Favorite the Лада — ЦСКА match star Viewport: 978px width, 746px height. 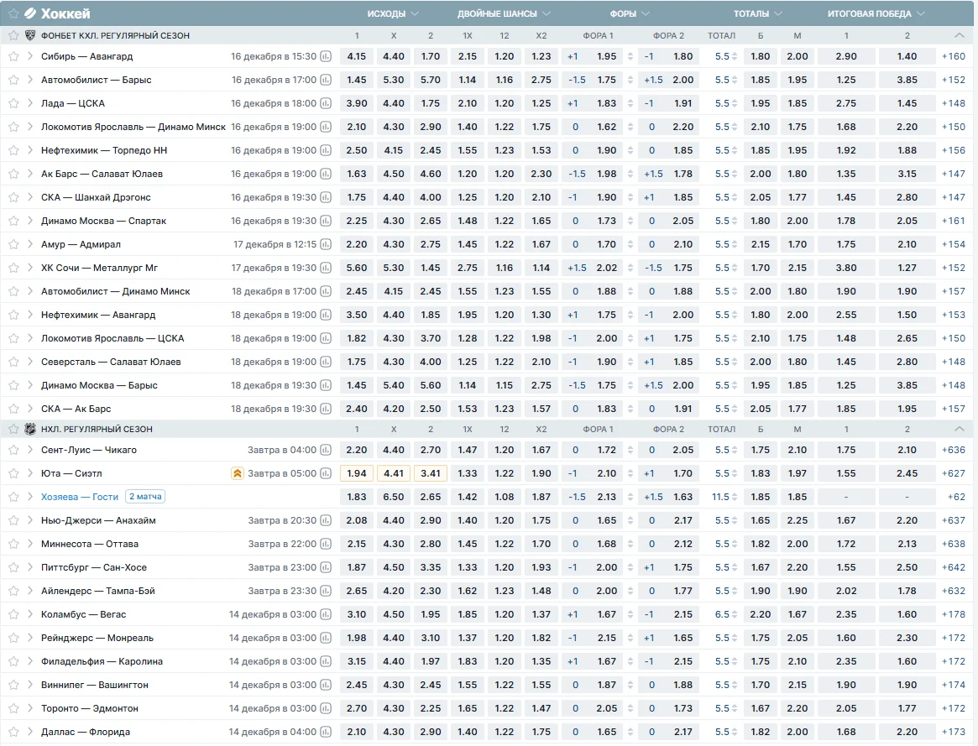pyautogui.click(x=13, y=103)
